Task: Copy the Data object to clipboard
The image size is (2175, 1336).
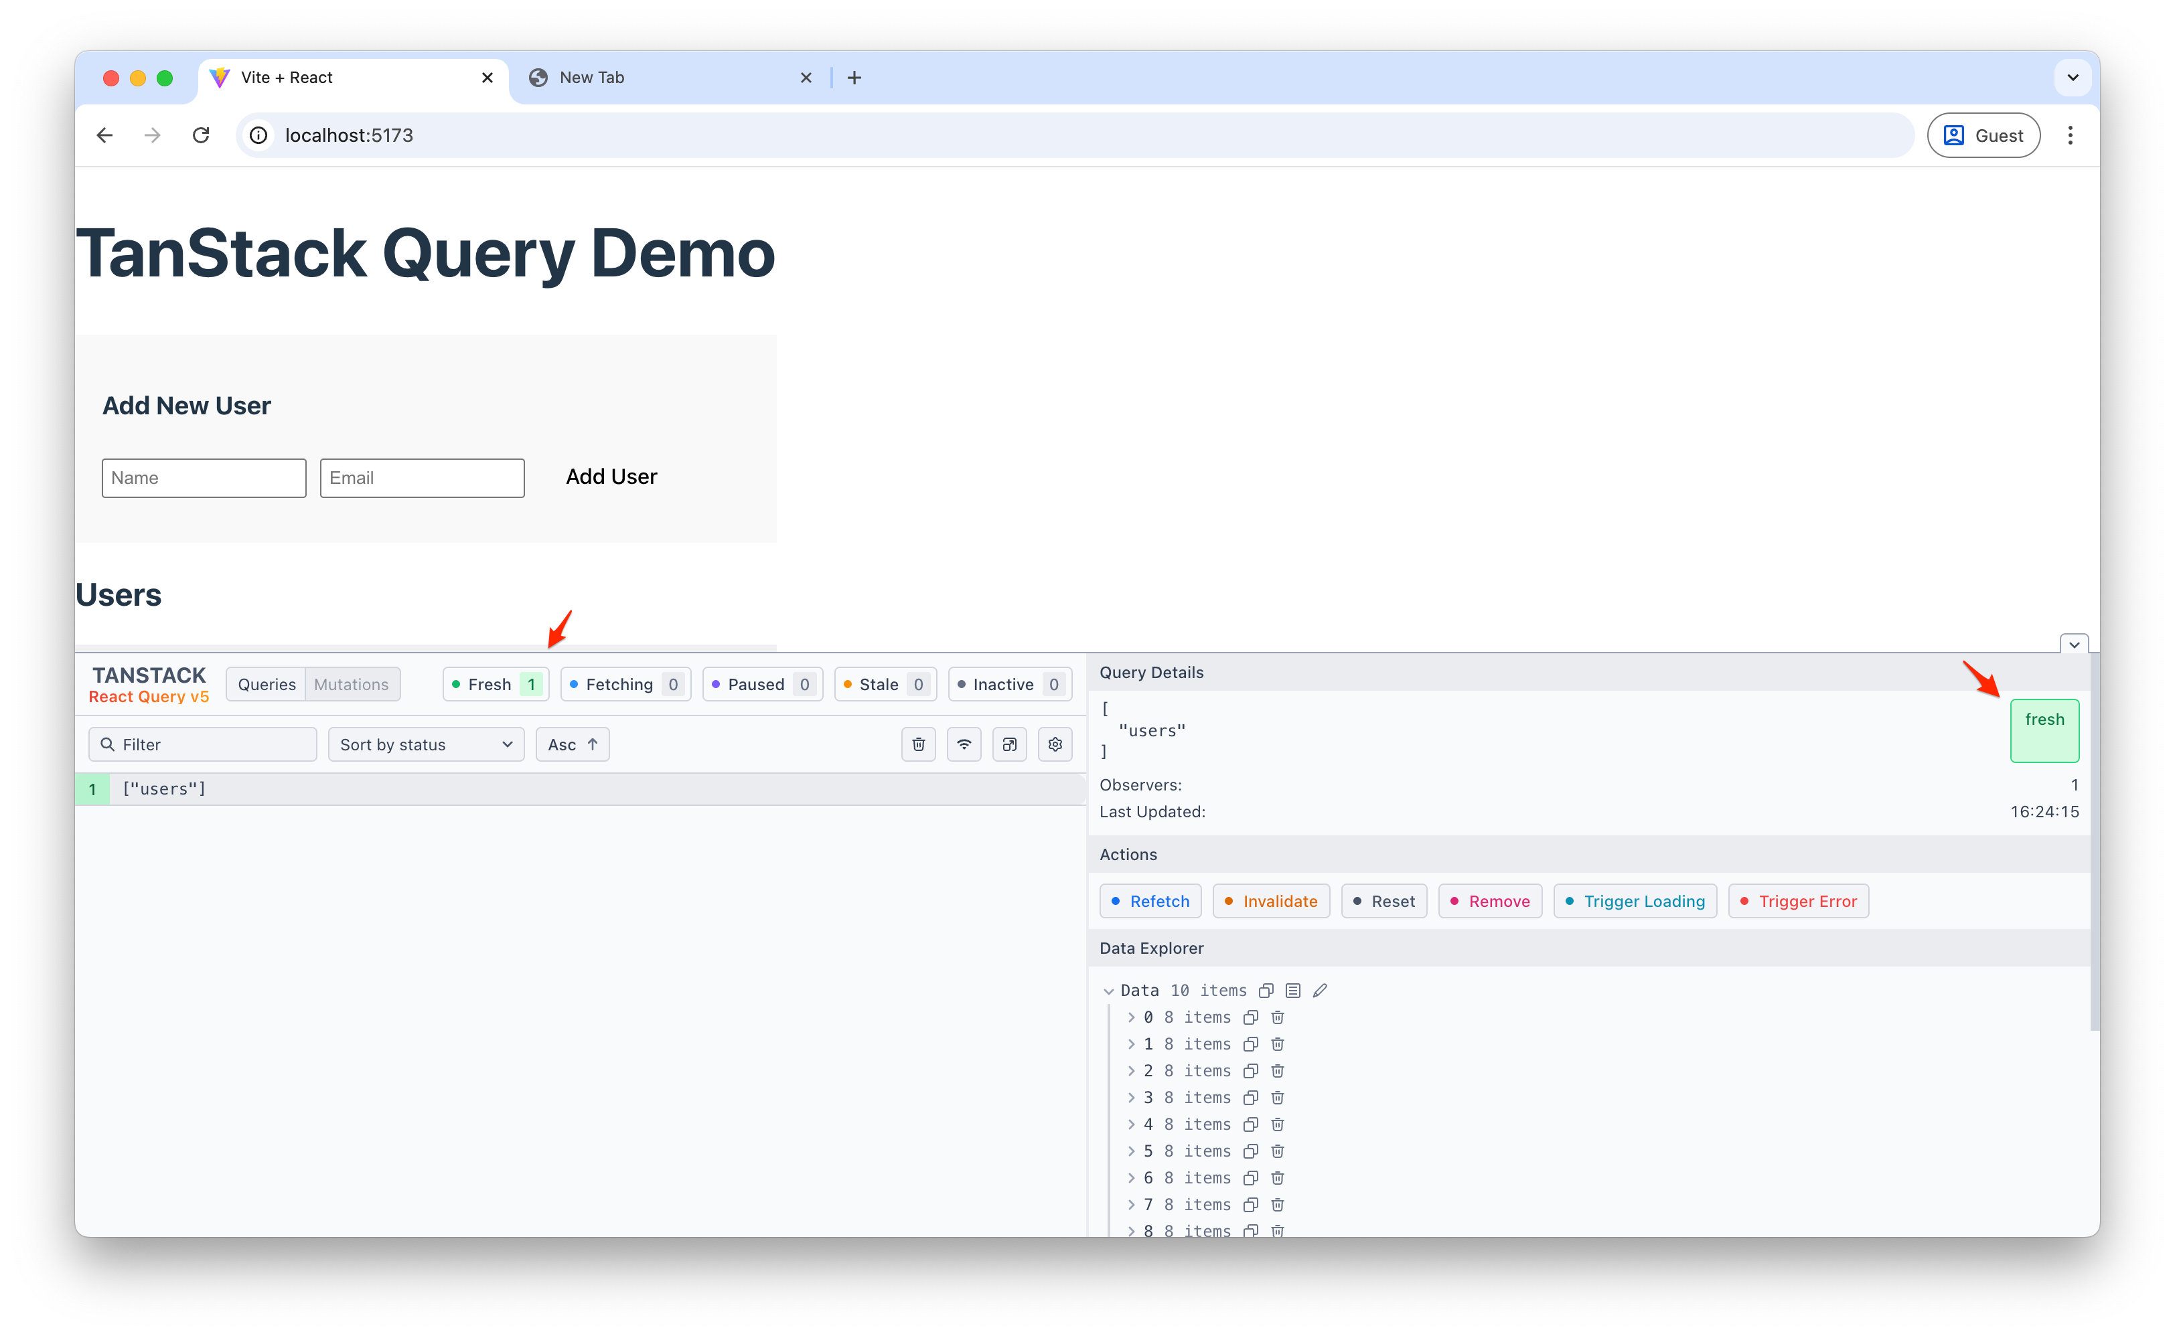Action: point(1266,991)
